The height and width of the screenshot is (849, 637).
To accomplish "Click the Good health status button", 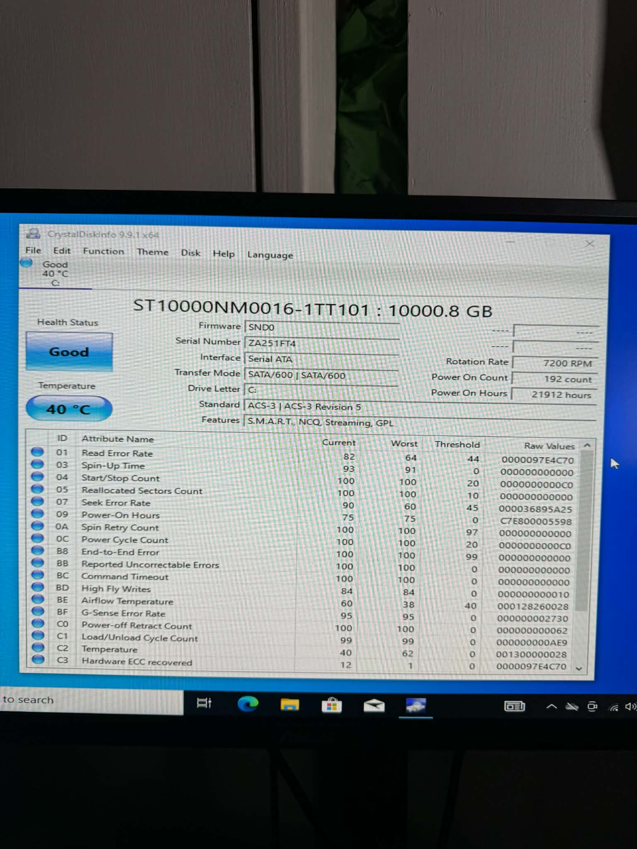I will (69, 352).
